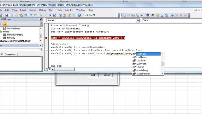Open the Run menu
This screenshot has height=114, width=202.
pos(51,10)
